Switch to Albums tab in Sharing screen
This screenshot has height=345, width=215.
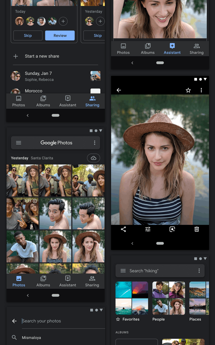click(x=43, y=101)
